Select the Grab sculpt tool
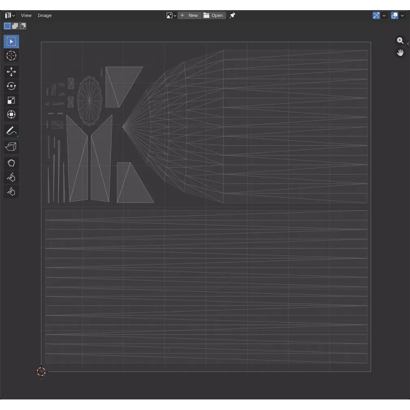Screen dimensions: 410x410 tap(11, 163)
